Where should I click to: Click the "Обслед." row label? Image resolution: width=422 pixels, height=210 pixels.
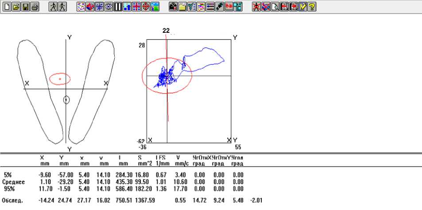pyautogui.click(x=12, y=200)
